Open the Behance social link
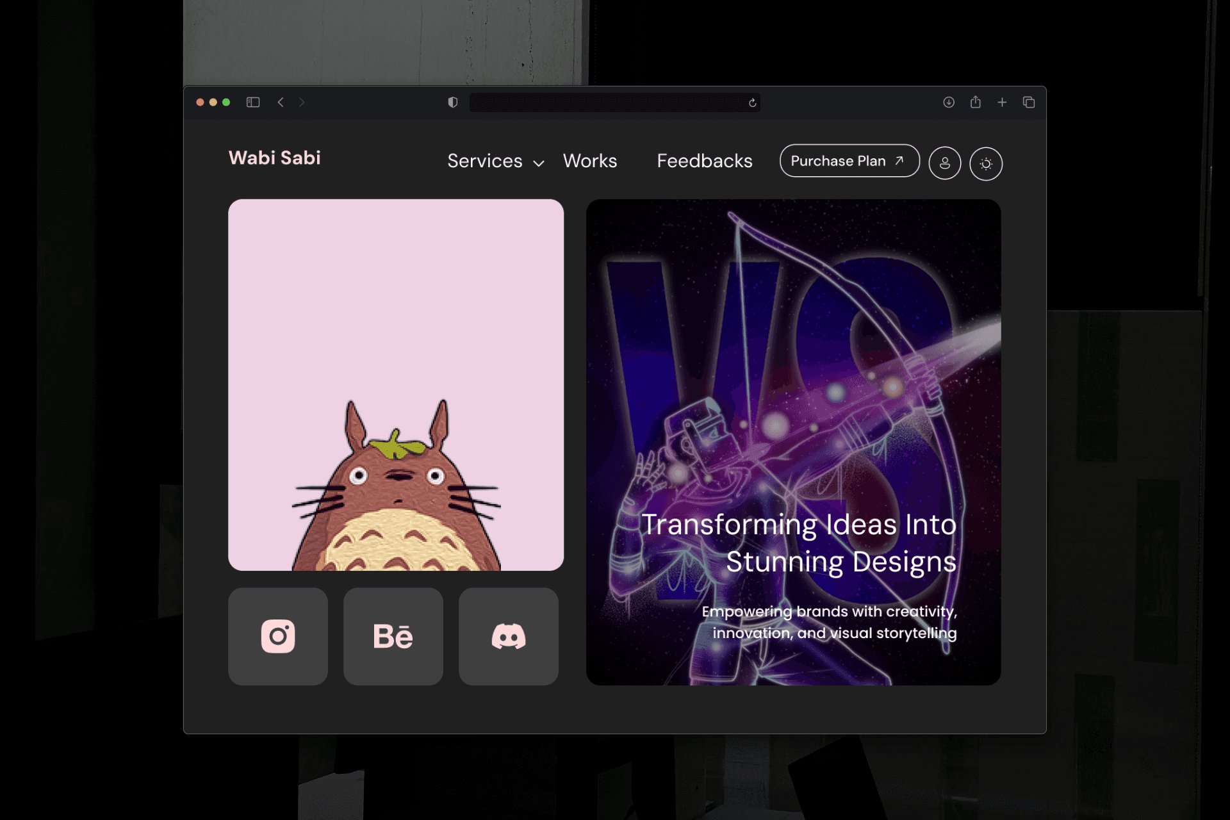This screenshot has width=1230, height=820. (393, 636)
